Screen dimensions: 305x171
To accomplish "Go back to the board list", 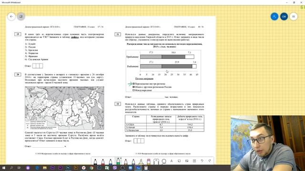I will tap(11, 17).
